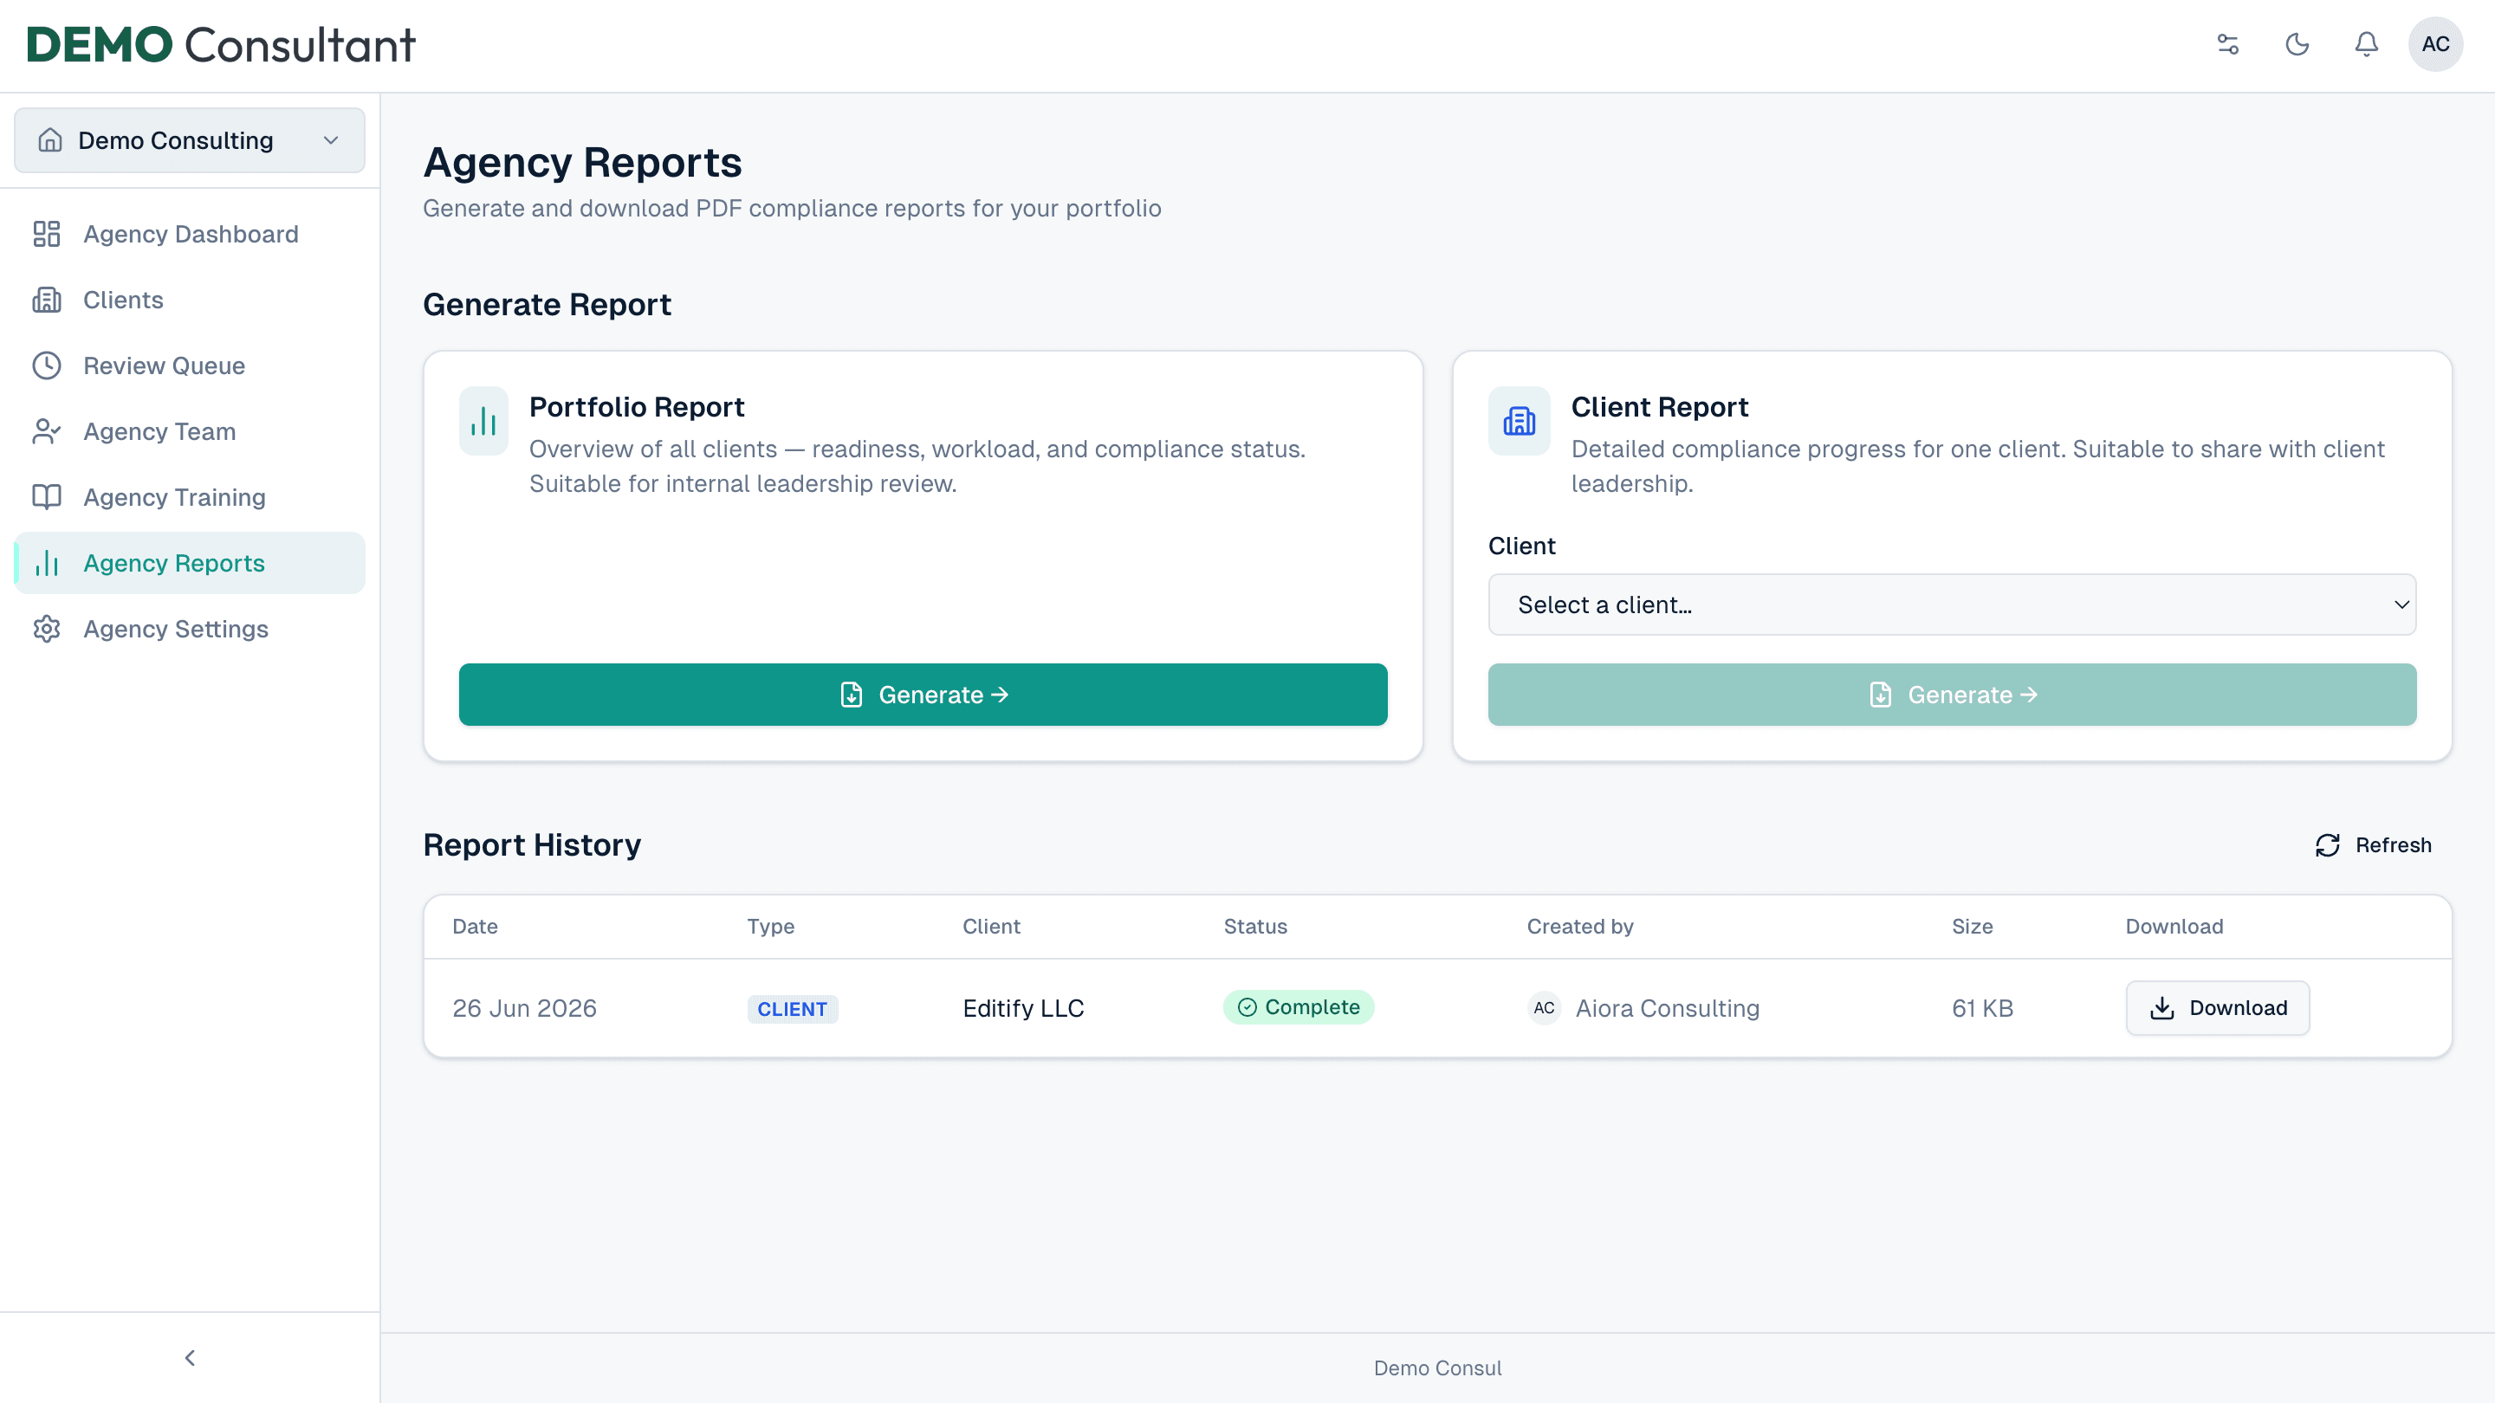Click the 26 Jun 2026 date cell

524,1008
